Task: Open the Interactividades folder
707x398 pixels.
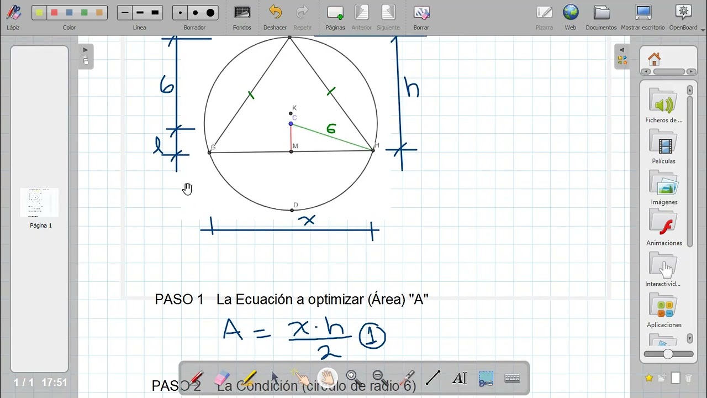Action: pyautogui.click(x=663, y=269)
